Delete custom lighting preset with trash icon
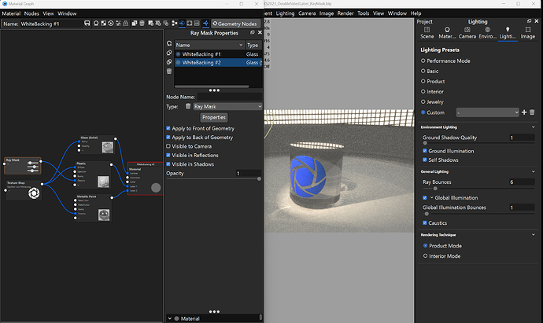This screenshot has width=543, height=323. (x=532, y=112)
